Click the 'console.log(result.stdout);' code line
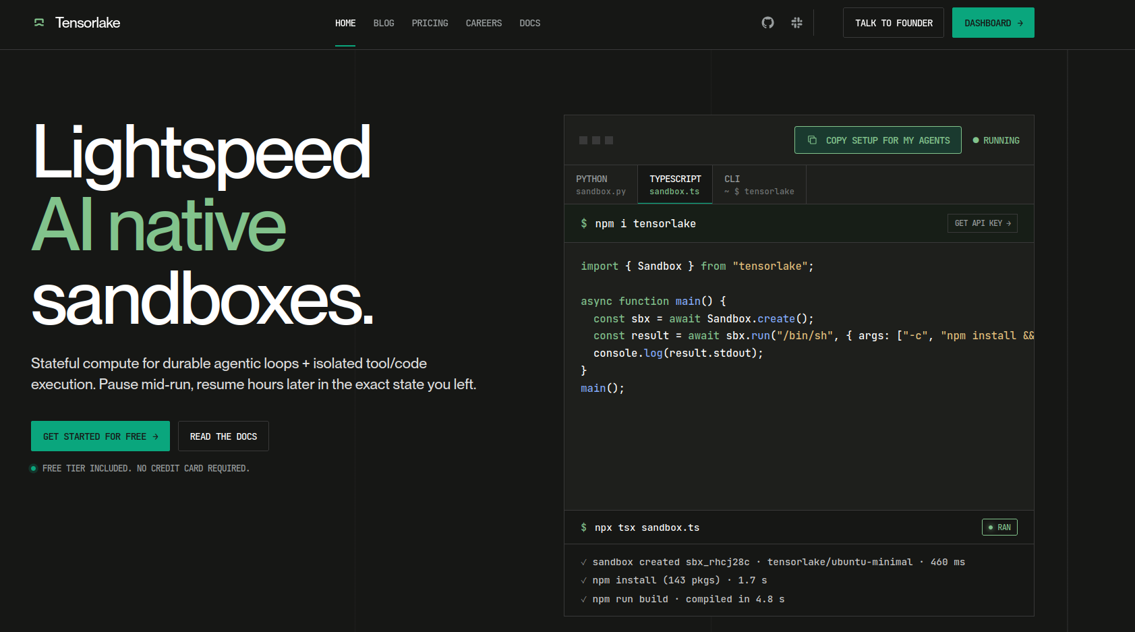 coord(678,353)
